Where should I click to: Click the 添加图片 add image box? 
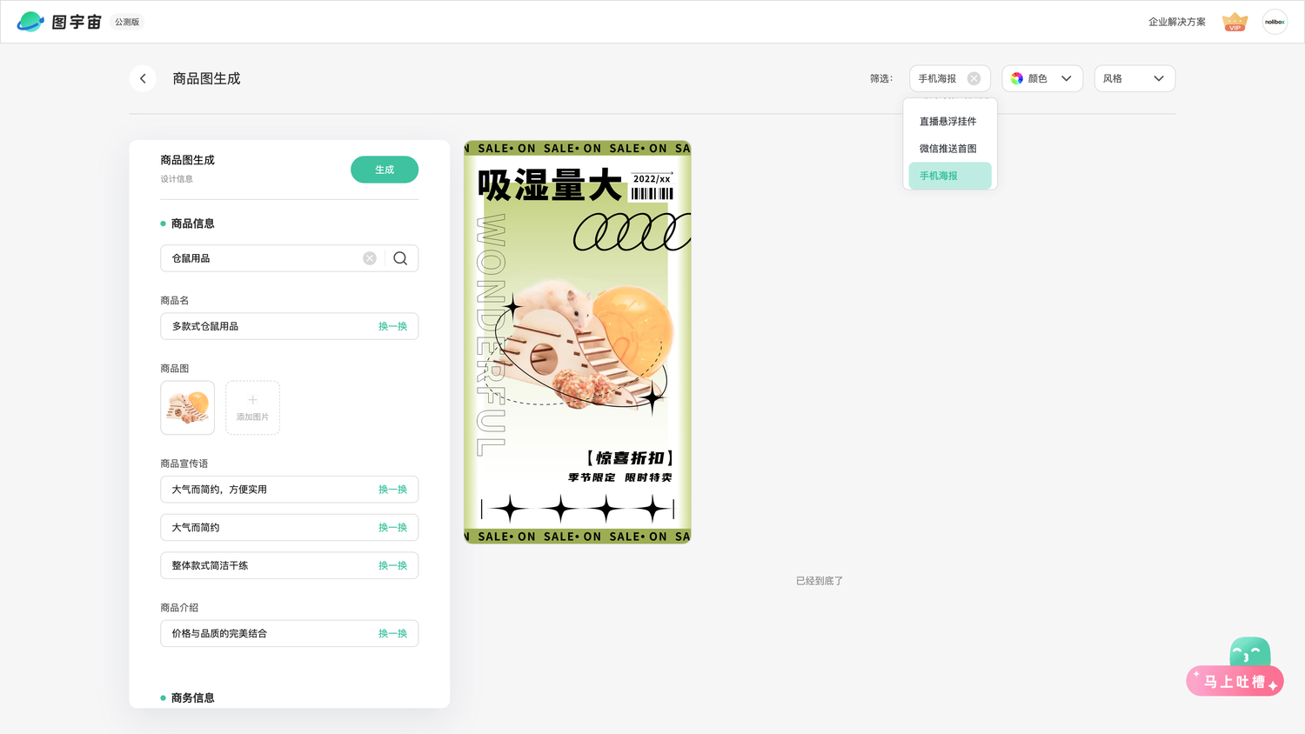click(x=252, y=408)
